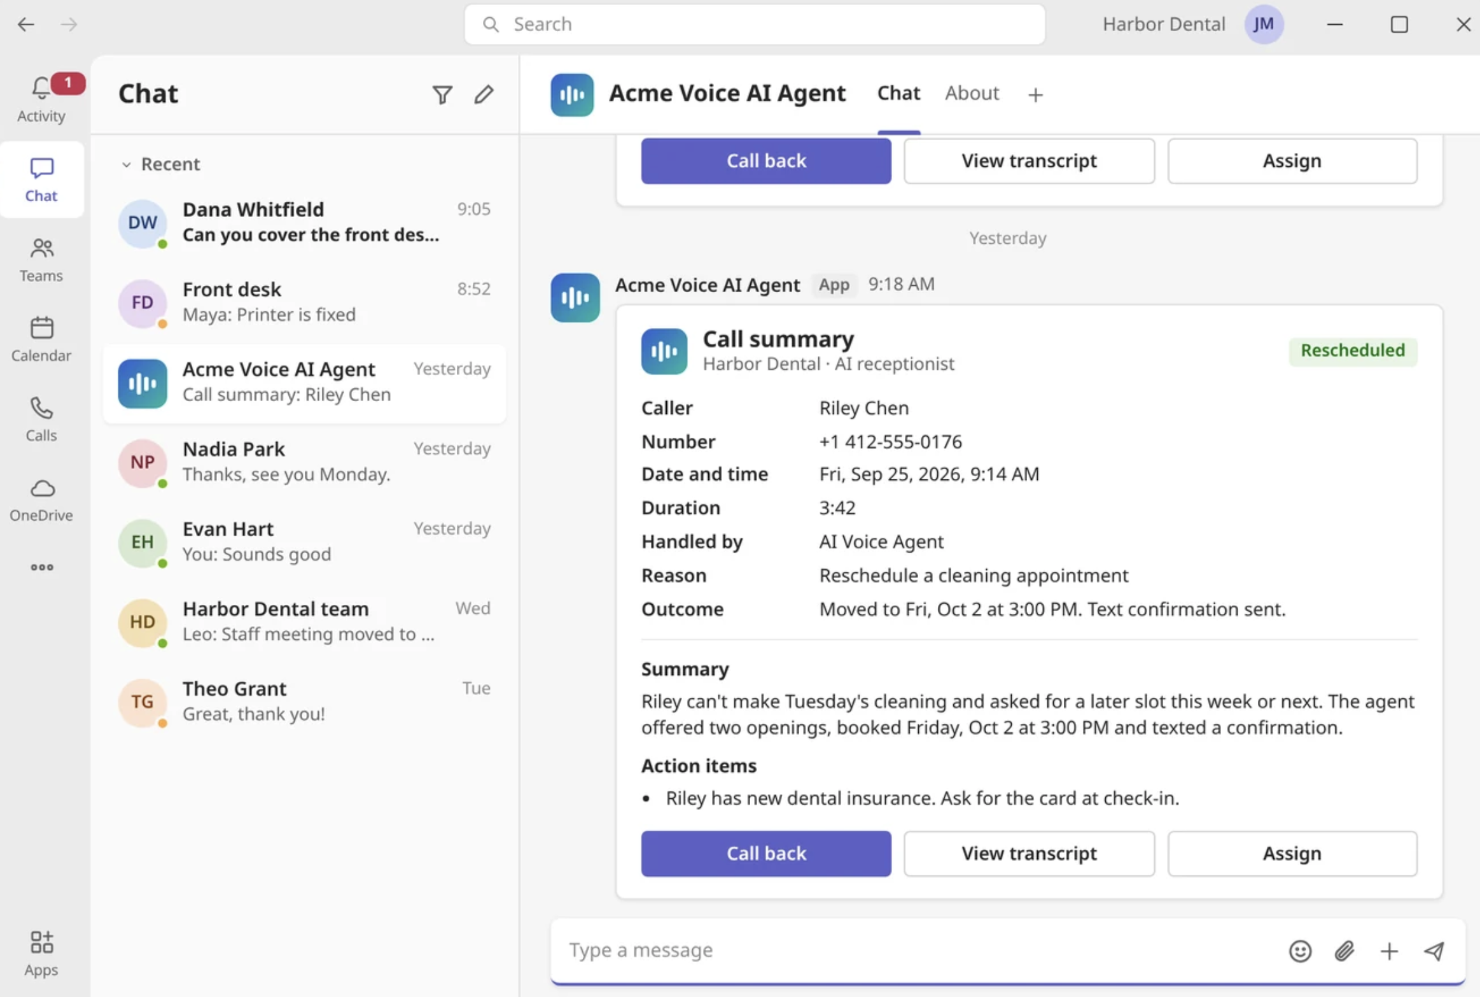The height and width of the screenshot is (997, 1480).
Task: Open the Calendar sidebar icon
Action: (x=41, y=339)
